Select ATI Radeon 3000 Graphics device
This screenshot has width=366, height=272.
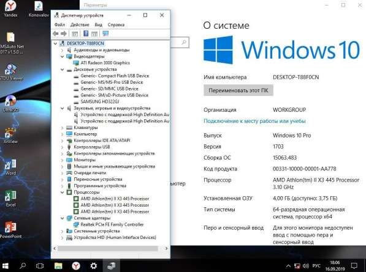point(105,63)
